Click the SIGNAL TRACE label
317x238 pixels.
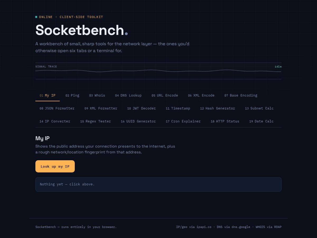pyautogui.click(x=46, y=67)
